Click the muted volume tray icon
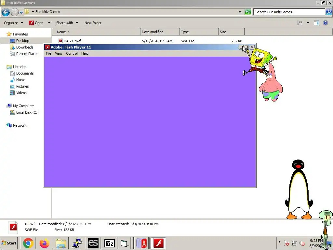This screenshot has height=250, width=333. (x=302, y=243)
